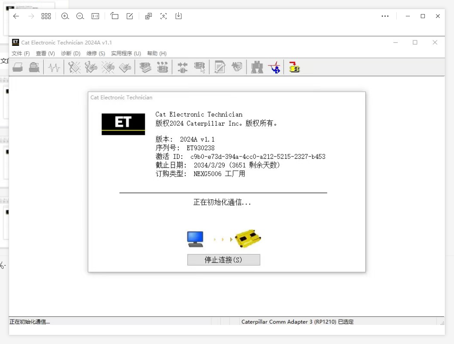Screen dimensions: 454x344
Task: Click the Print icon in Cat ET toolbar
Action: click(18, 68)
